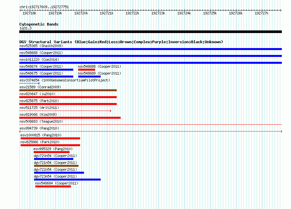
Task: Click the 192720k ruler position
Action: tap(81, 13)
